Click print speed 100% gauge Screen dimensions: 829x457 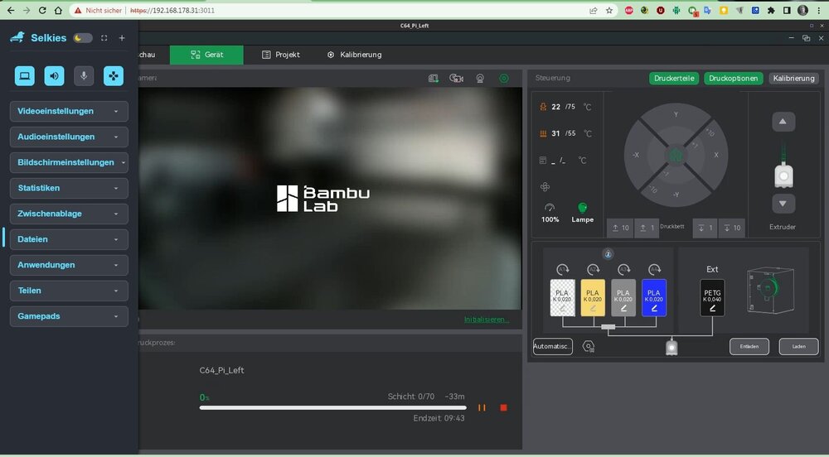point(550,213)
